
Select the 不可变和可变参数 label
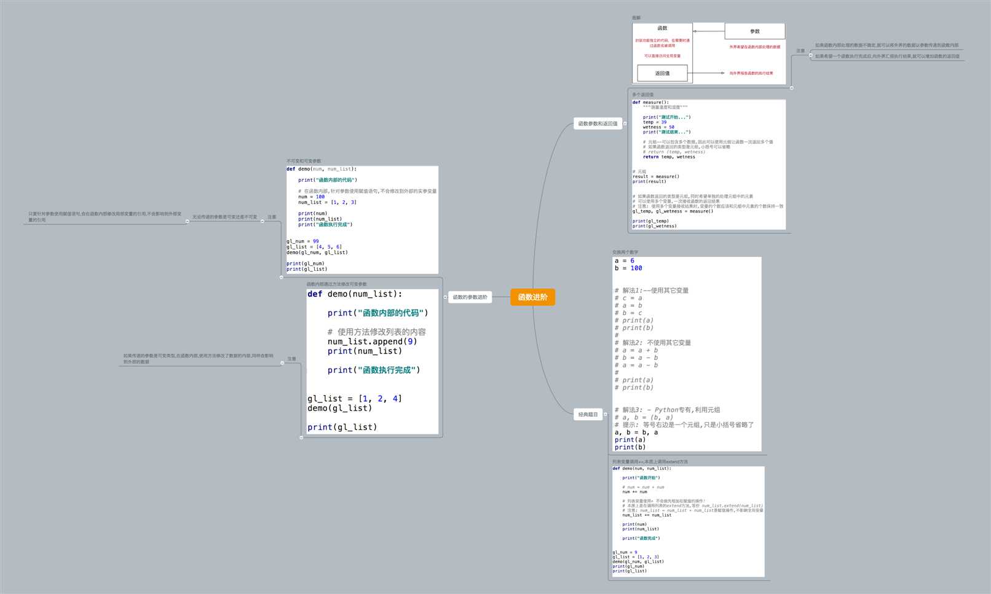(304, 161)
